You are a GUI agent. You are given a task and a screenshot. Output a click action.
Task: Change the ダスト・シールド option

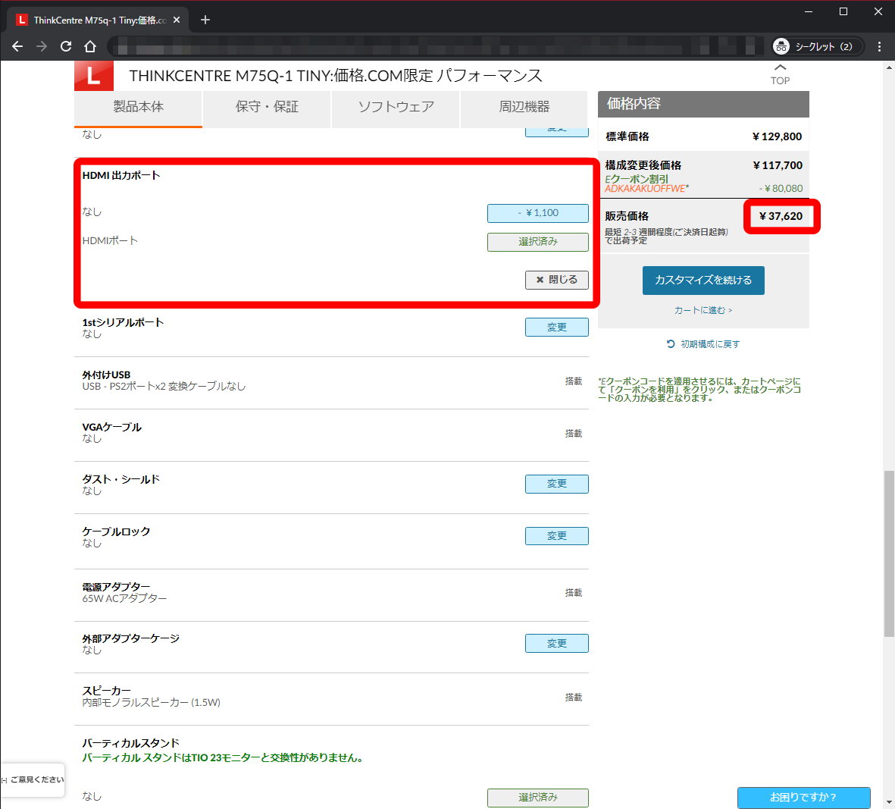(x=556, y=484)
